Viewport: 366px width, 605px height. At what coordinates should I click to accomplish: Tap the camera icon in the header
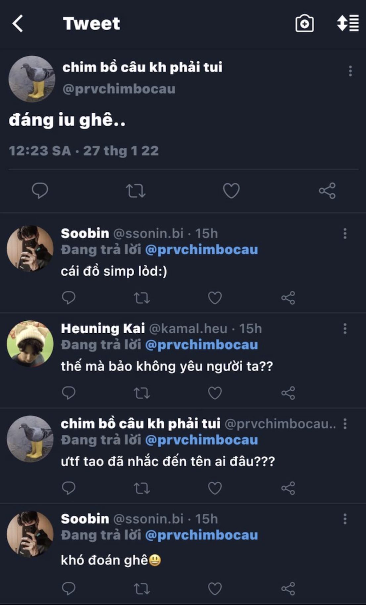(x=304, y=24)
